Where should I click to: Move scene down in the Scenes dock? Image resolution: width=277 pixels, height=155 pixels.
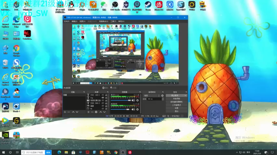77,112
